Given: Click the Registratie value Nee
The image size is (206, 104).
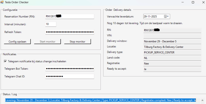Looking at the screenshot, I should [172, 64].
